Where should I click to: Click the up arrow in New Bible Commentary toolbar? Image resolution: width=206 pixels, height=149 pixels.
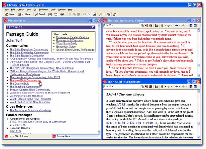point(162,87)
